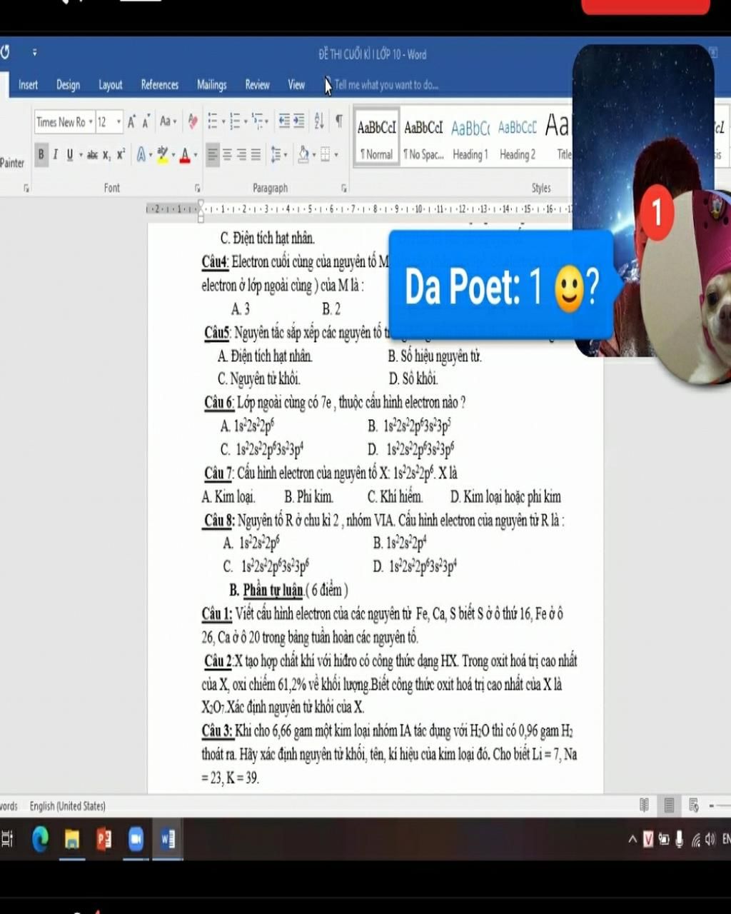
Task: Click system tray volume icon
Action: tap(710, 840)
